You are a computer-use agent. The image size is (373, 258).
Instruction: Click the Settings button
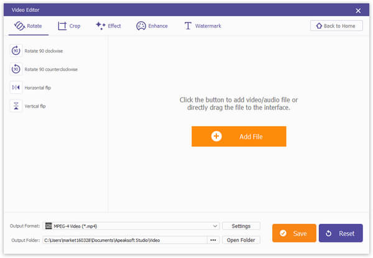point(241,226)
